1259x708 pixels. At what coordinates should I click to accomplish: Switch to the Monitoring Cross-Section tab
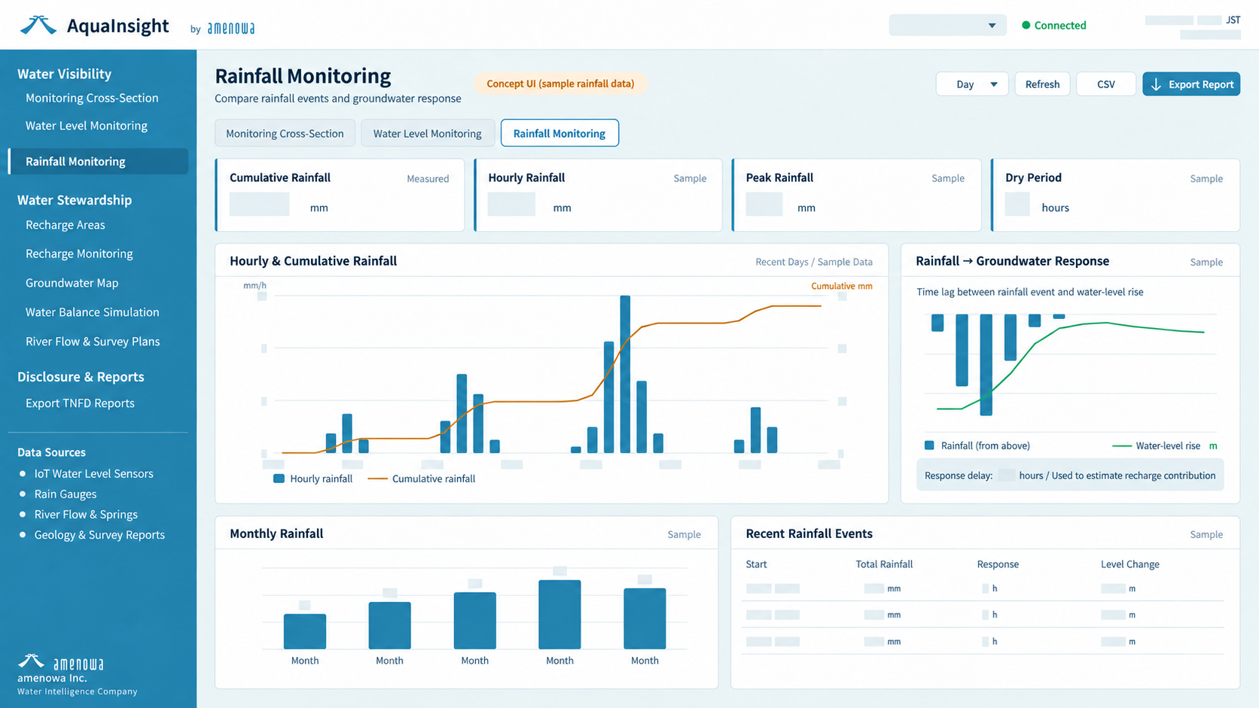click(285, 133)
